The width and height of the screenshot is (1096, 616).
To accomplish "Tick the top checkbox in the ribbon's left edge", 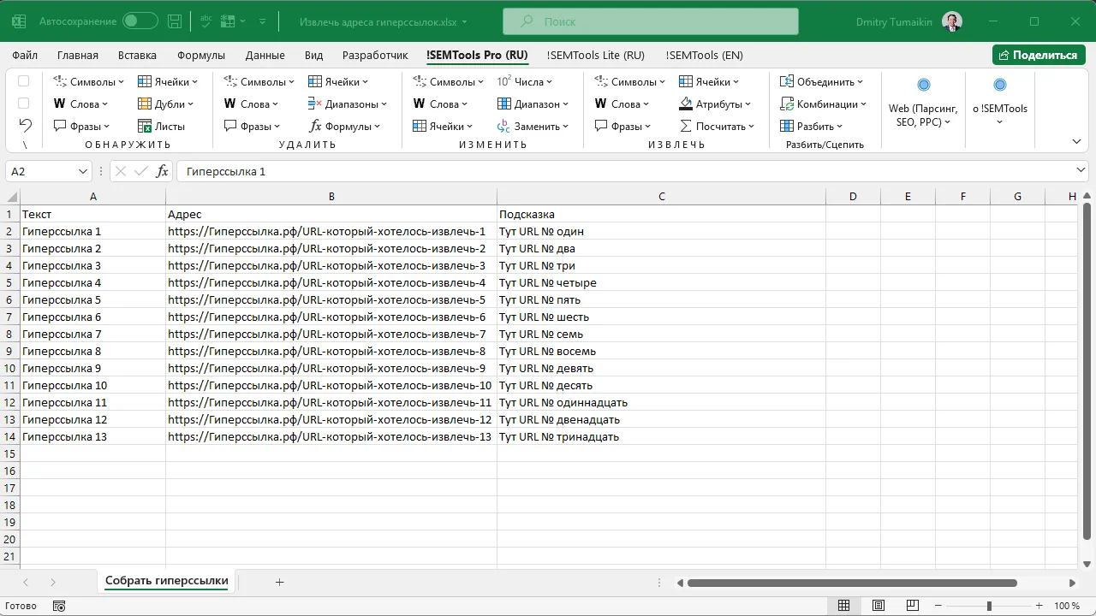I will [x=24, y=81].
